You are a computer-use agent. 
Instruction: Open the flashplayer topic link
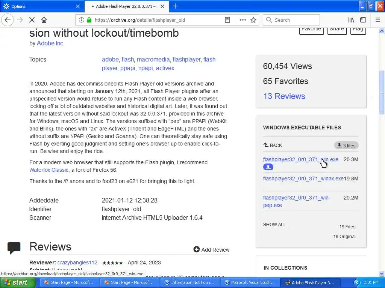click(x=186, y=60)
